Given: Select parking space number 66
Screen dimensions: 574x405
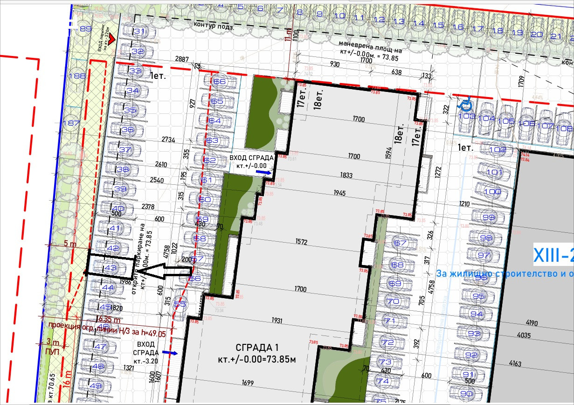Looking at the screenshot, I should (219, 81).
